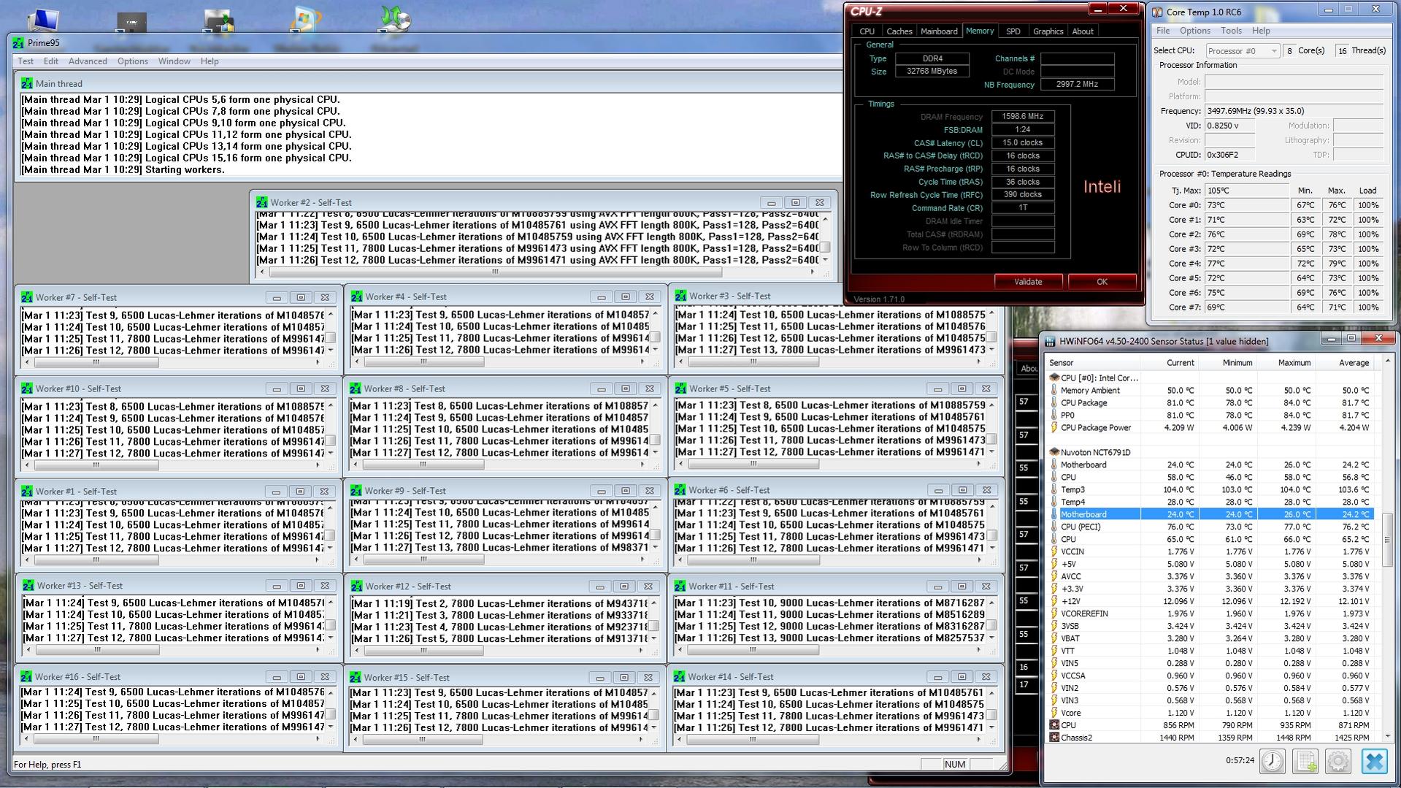The image size is (1401, 788).
Task: Click the Worker #12 window icon
Action: (356, 586)
